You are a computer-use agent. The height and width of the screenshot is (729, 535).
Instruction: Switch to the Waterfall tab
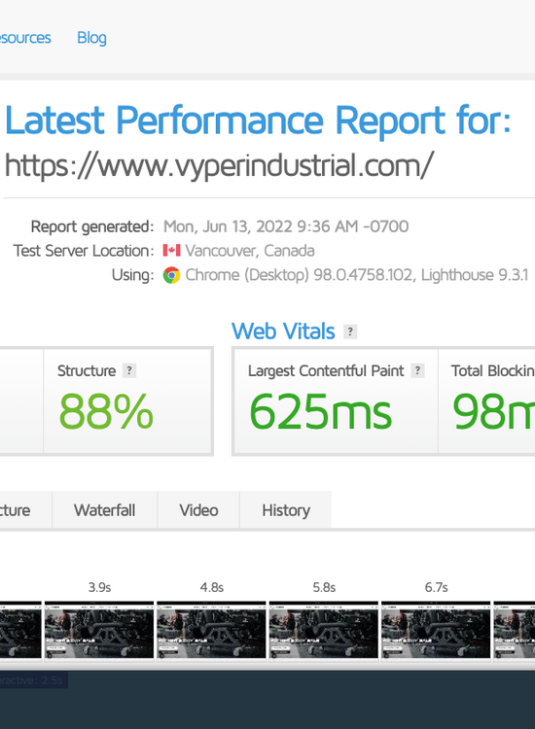pyautogui.click(x=105, y=510)
